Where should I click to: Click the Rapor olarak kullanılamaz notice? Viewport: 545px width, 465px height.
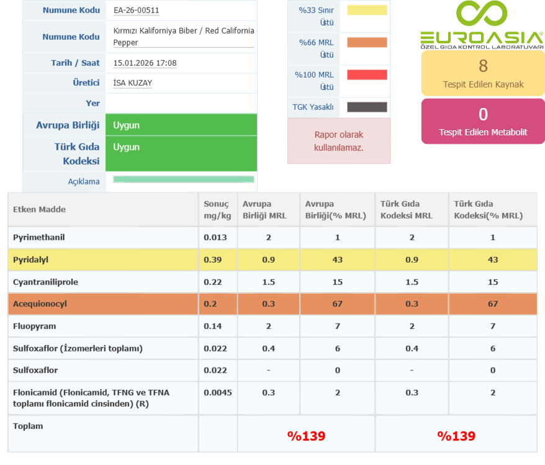click(x=339, y=141)
